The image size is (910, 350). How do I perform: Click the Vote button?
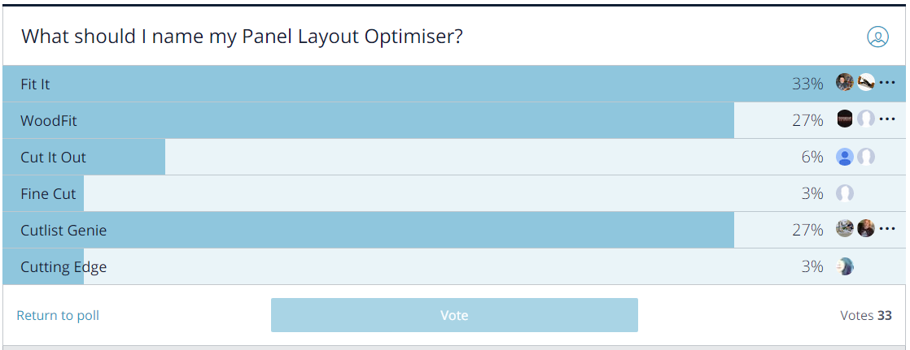click(x=454, y=315)
